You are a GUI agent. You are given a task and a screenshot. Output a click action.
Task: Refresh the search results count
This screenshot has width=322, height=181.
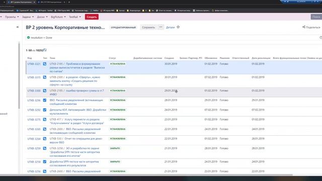pos(45,50)
